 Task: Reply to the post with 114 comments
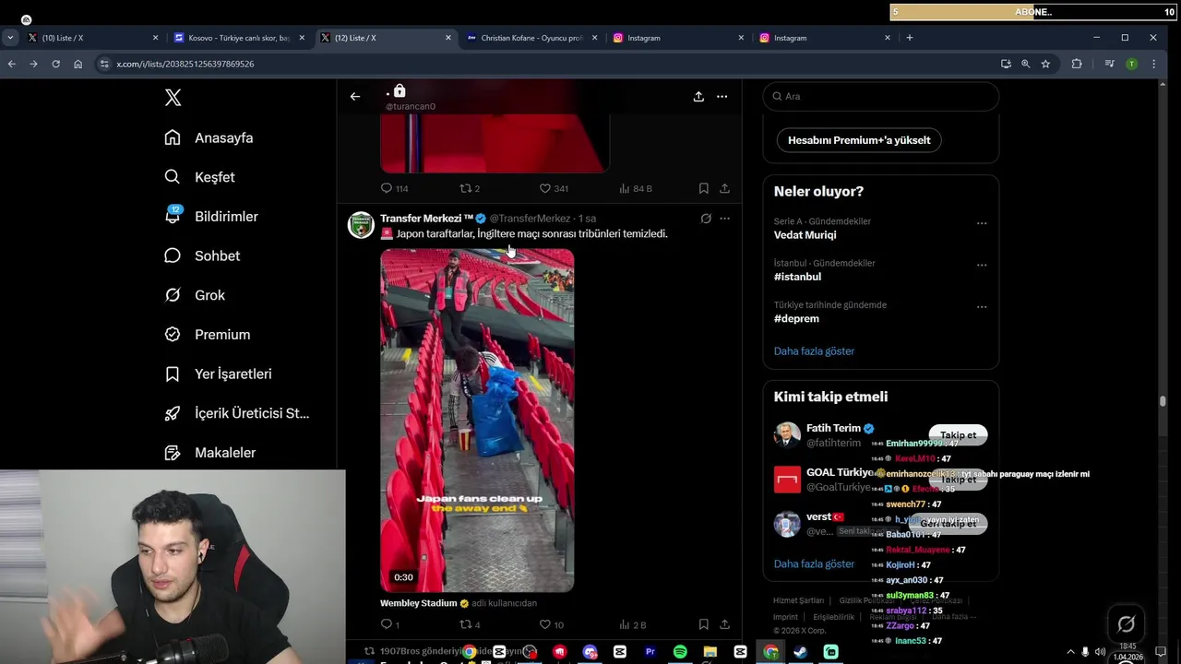[x=394, y=188]
